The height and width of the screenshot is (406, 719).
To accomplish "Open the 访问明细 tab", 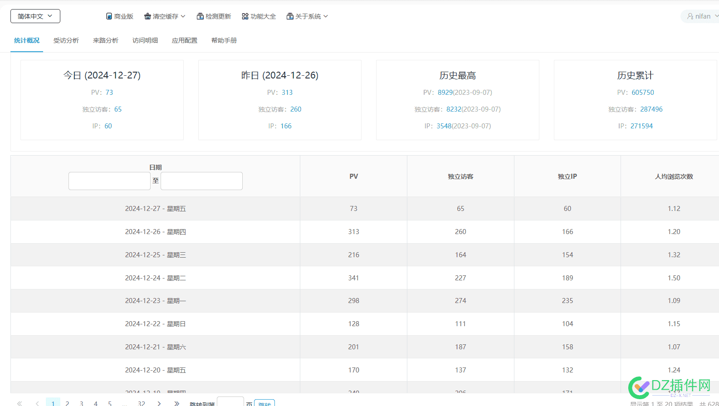I will pyautogui.click(x=145, y=40).
